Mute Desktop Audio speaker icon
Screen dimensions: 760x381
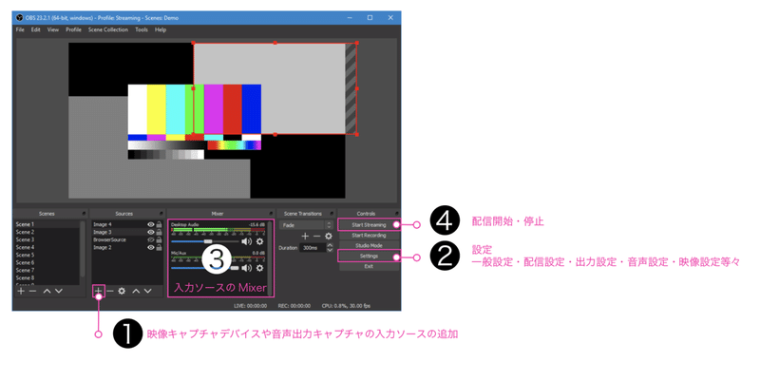(x=247, y=241)
